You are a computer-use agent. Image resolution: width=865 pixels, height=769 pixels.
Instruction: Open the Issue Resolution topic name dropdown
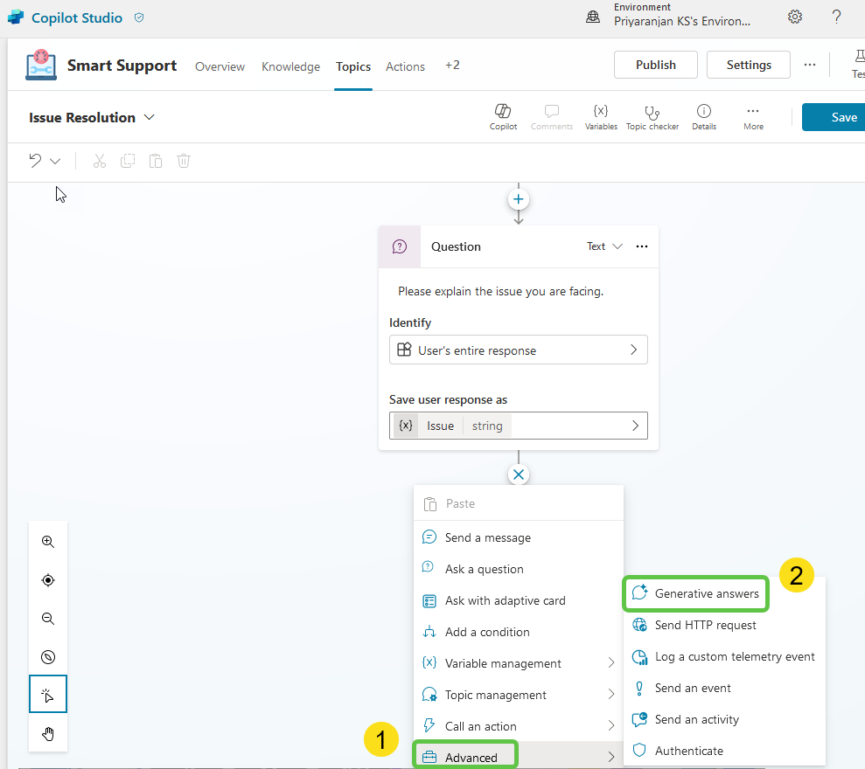click(x=149, y=116)
